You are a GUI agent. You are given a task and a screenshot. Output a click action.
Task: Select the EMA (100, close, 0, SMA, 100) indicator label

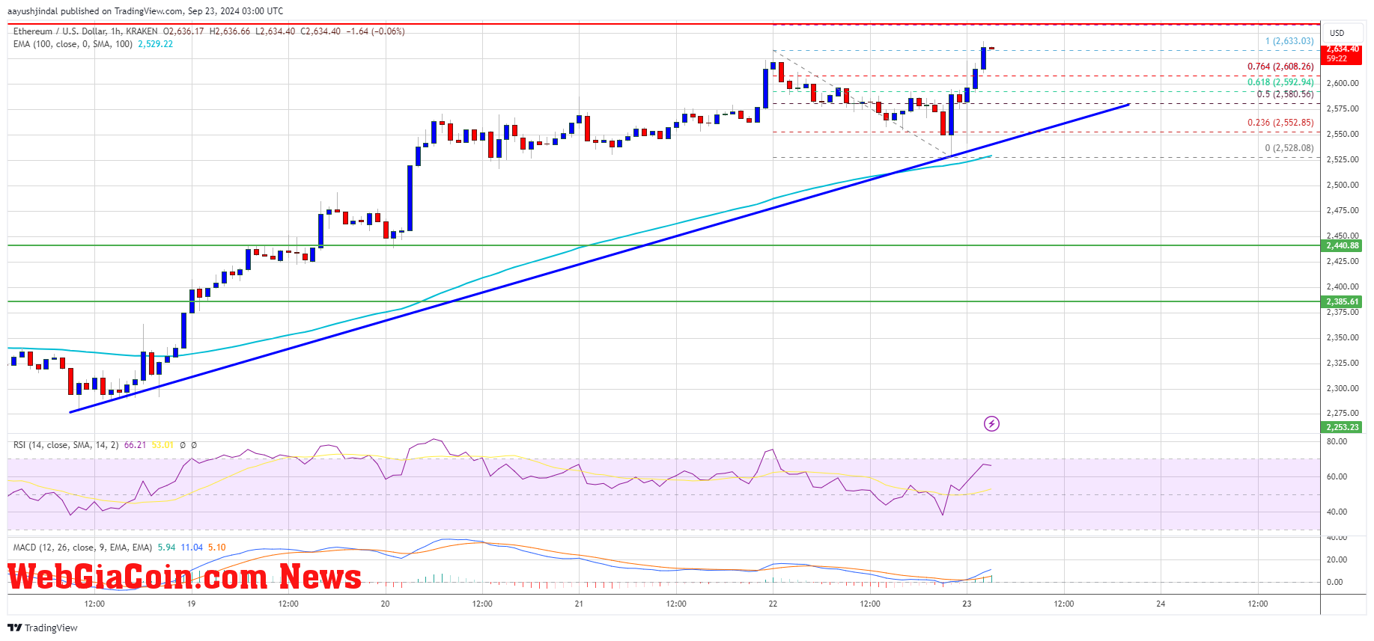coord(73,44)
